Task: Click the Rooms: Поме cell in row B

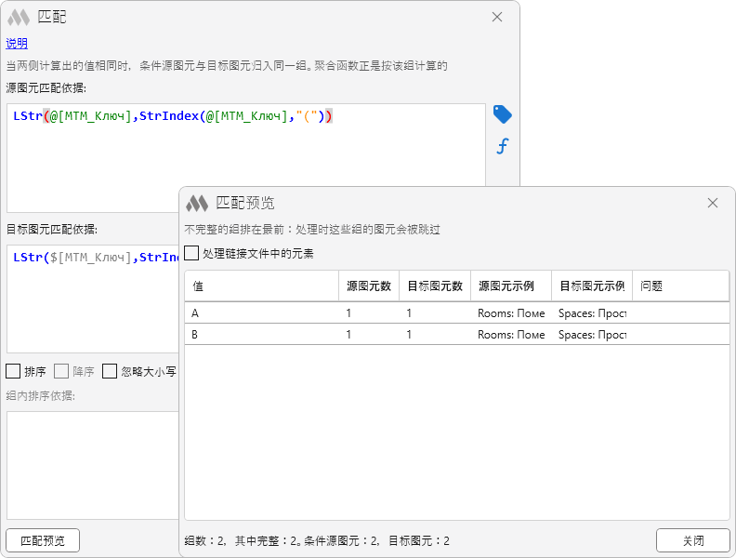Action: (x=511, y=335)
